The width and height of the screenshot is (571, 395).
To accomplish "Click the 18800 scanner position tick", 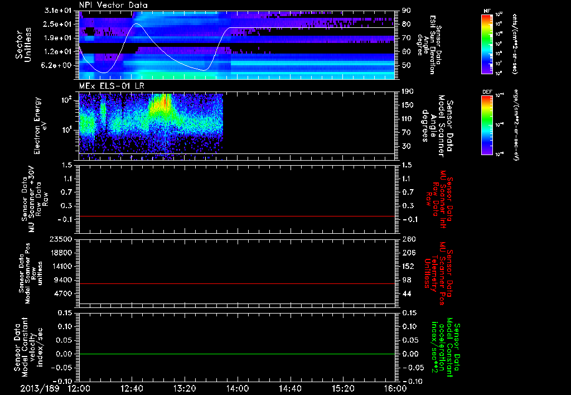I will [60, 253].
